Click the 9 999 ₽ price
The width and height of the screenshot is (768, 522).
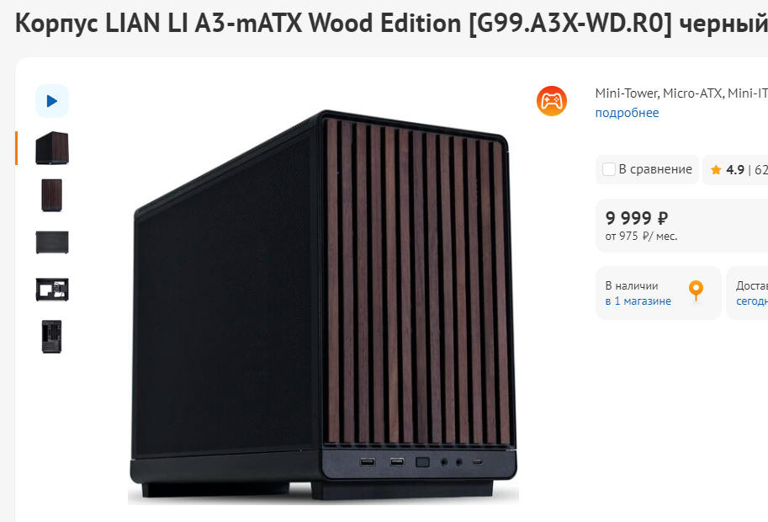pos(637,217)
